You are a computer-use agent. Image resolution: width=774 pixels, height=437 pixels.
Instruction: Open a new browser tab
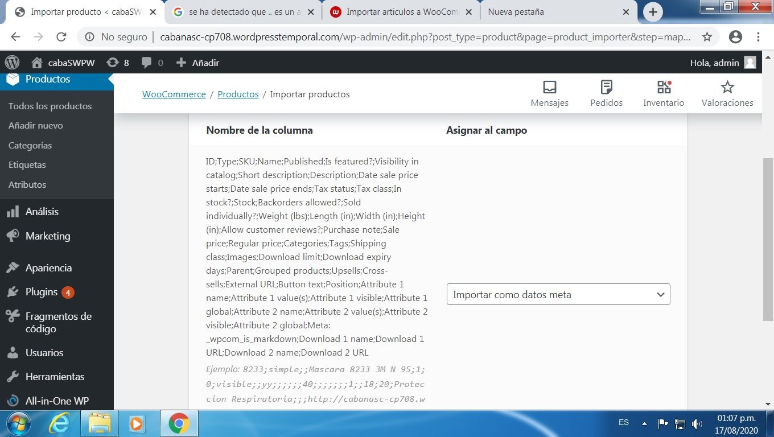(653, 12)
